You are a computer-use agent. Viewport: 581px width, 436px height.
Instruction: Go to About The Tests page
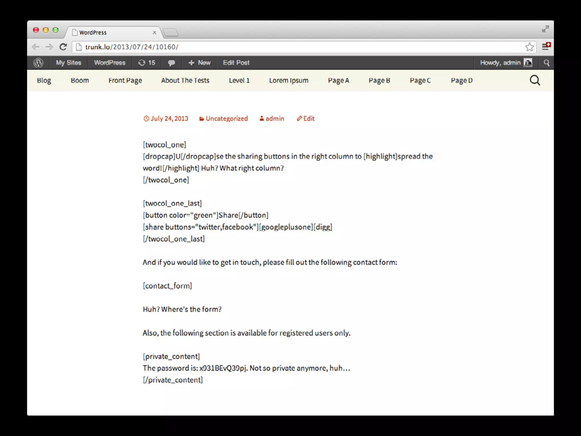185,81
